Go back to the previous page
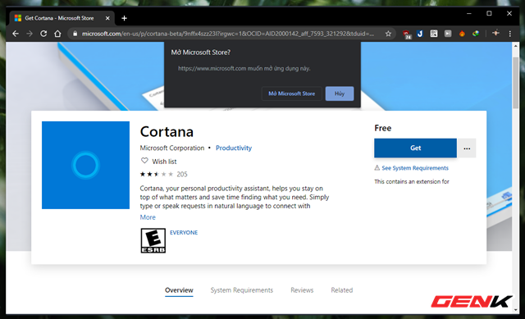This screenshot has height=319, width=525. pos(16,34)
